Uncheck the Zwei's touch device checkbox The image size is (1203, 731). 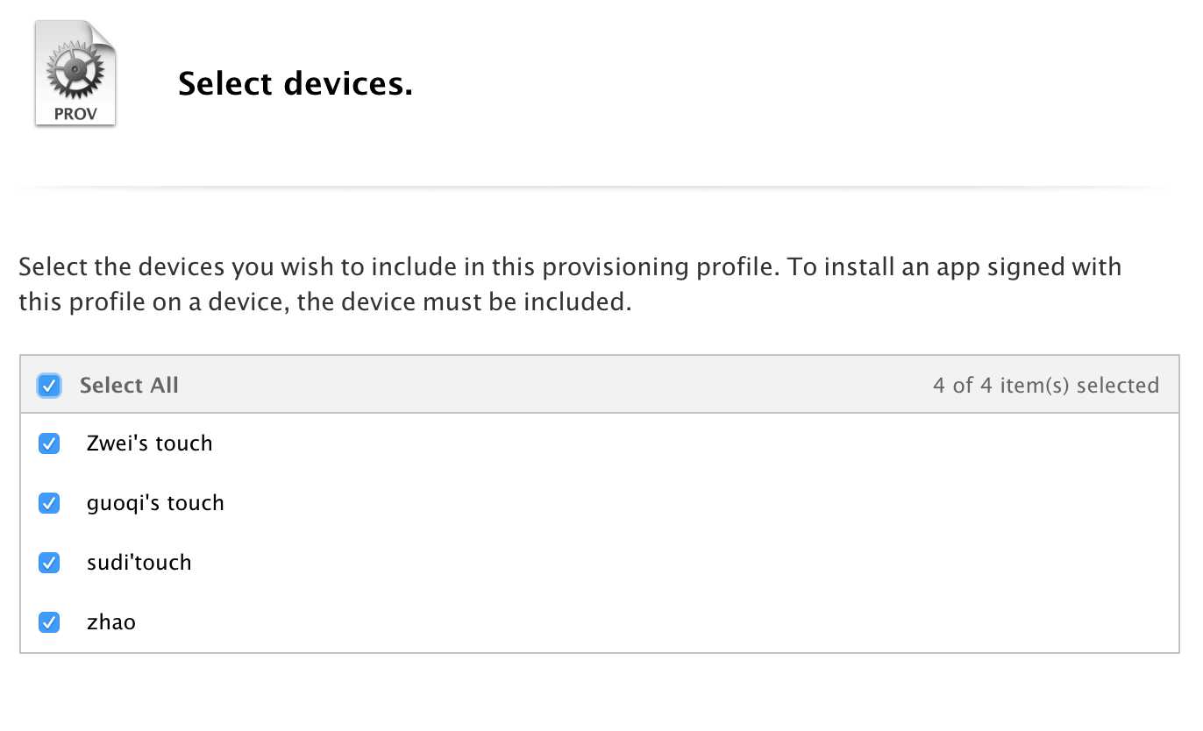[49, 444]
